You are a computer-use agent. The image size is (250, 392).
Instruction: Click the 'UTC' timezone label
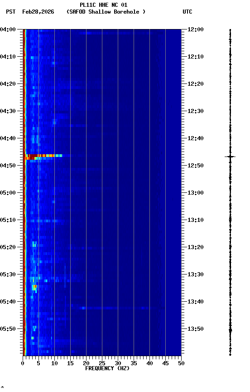[x=187, y=12]
